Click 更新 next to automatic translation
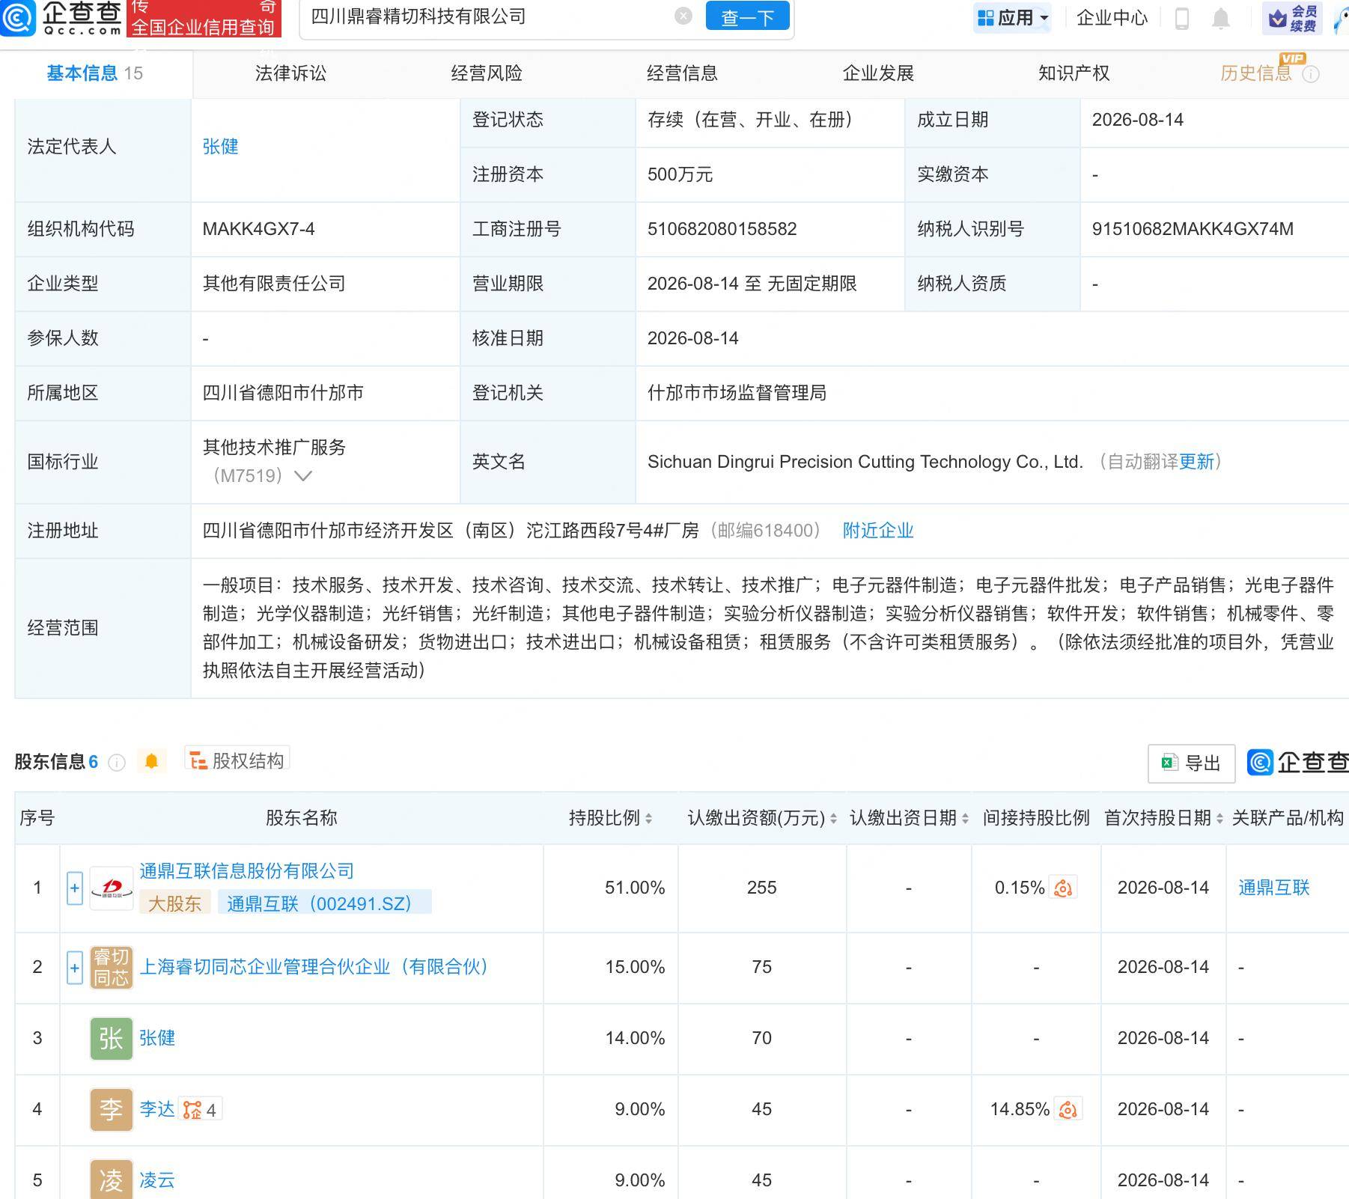The image size is (1349, 1199). point(1196,462)
